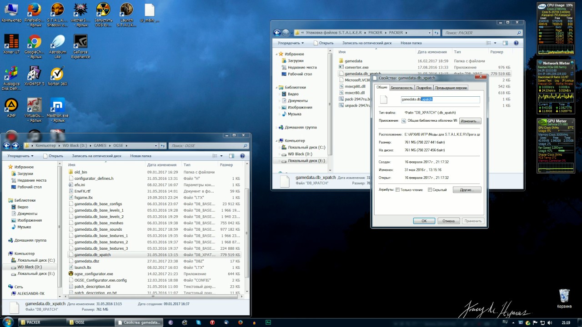Viewport: 582px width, 327px height.
Task: Collapse the Компьютер group in the PACKER sidebar
Action: 277,141
